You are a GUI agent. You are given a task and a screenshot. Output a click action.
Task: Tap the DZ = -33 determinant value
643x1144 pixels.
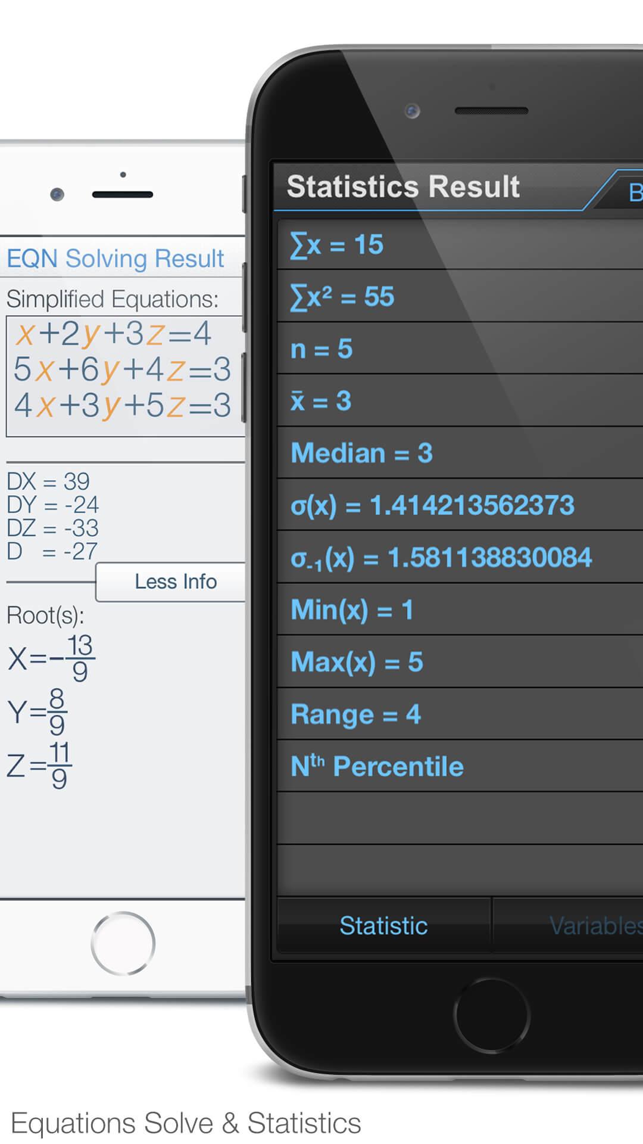(x=52, y=529)
